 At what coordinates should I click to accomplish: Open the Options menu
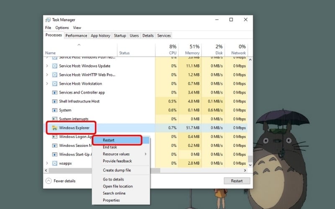pos(62,28)
